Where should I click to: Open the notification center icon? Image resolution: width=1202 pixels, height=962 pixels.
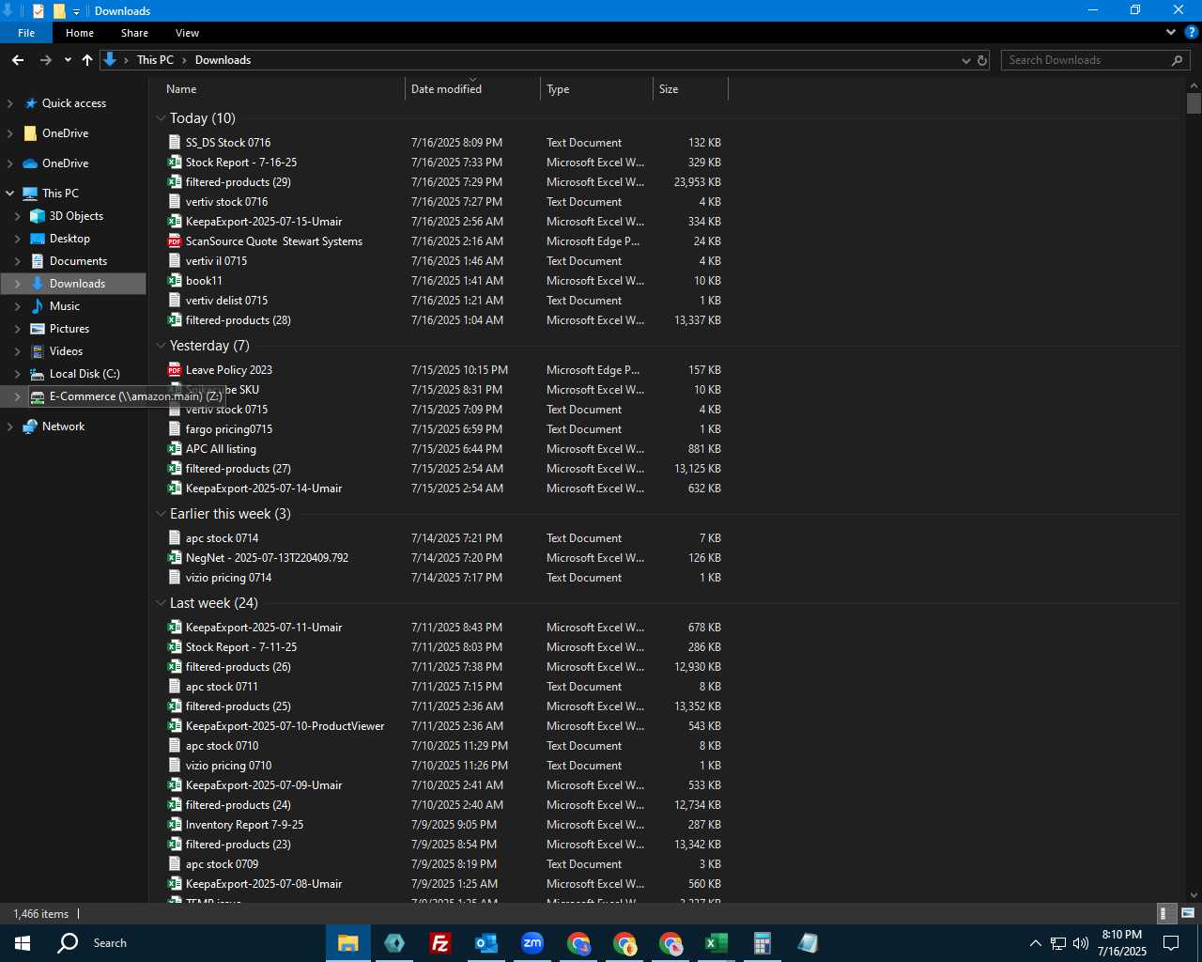(x=1171, y=943)
